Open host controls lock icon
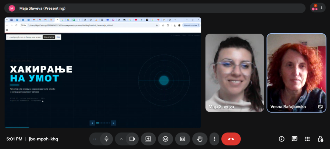This screenshot has width=330, height=149. click(x=320, y=139)
